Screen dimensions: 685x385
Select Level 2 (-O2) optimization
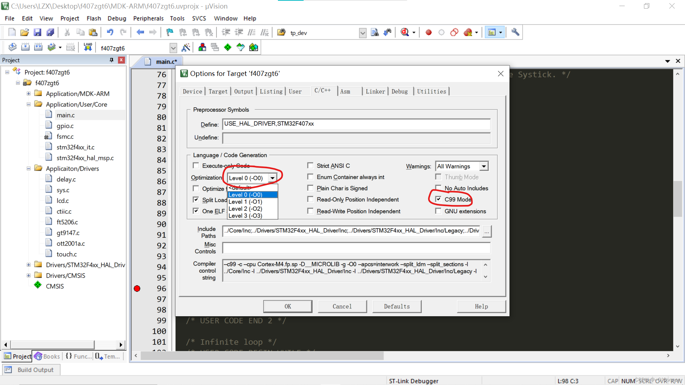245,209
